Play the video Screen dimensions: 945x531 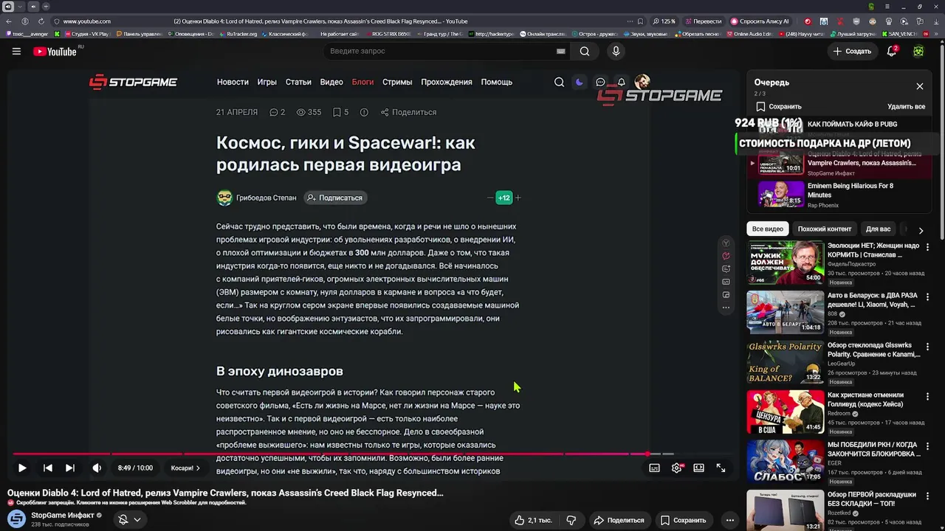click(22, 468)
